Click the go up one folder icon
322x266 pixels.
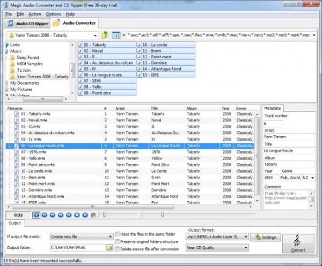(105, 35)
